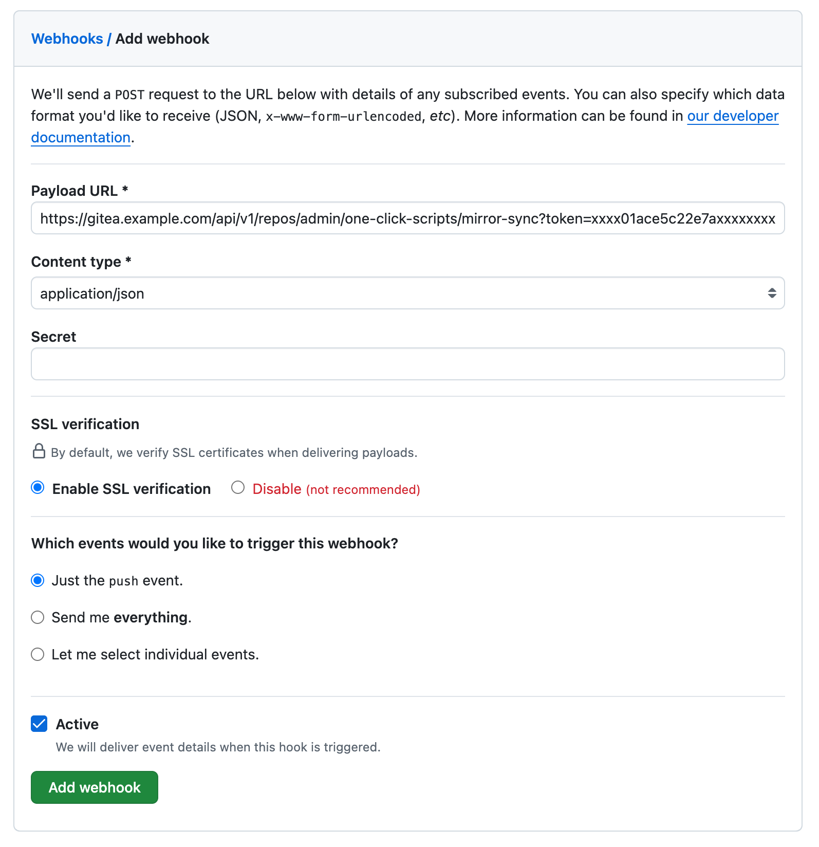Click the Content type dropdown arrows
The height and width of the screenshot is (847, 819).
(772, 293)
